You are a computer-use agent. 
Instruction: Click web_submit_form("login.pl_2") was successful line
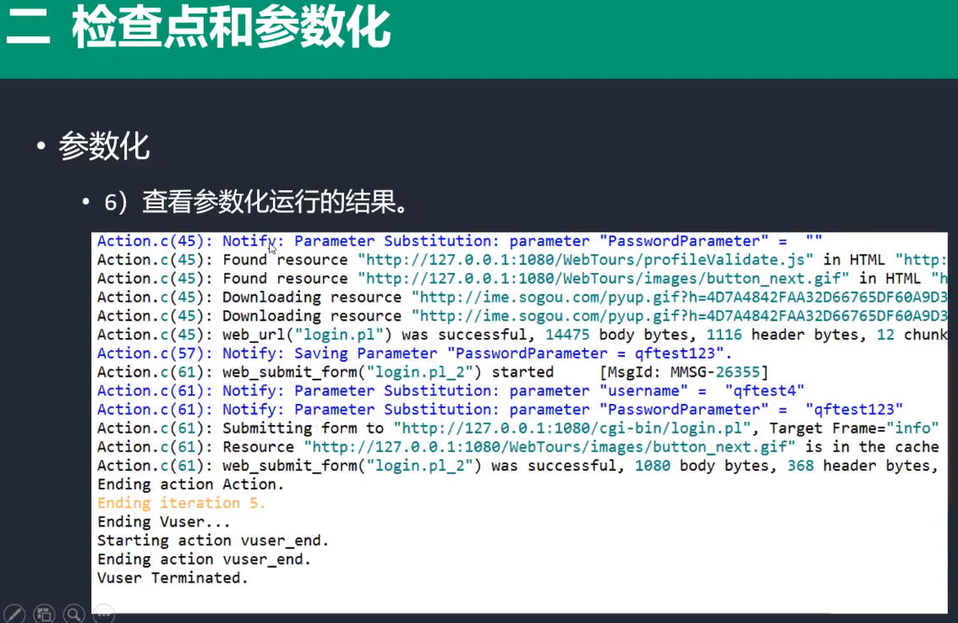pos(518,466)
